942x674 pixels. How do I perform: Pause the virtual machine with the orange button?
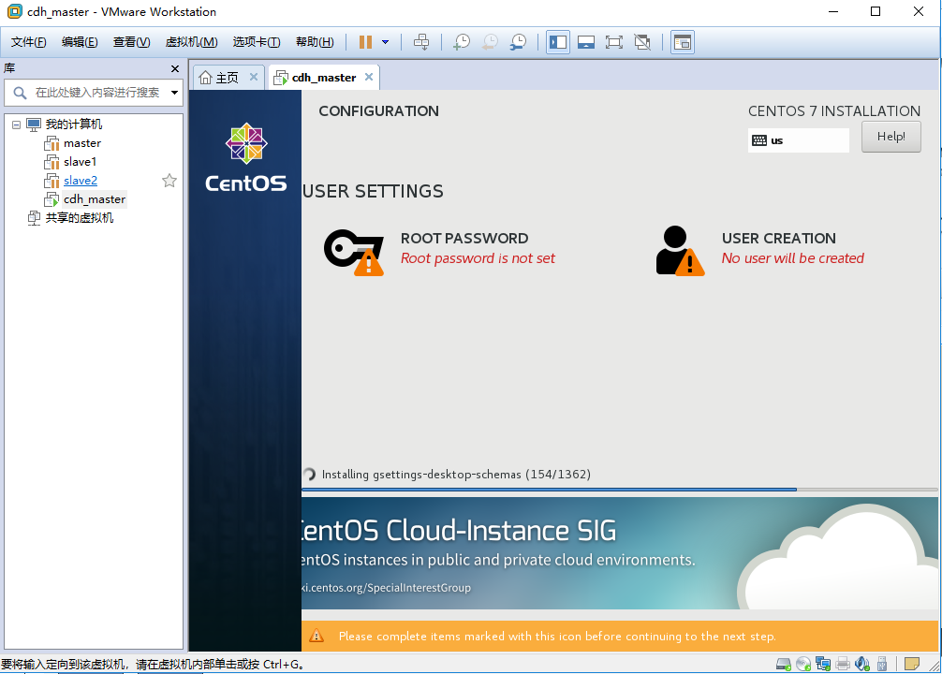pos(365,42)
